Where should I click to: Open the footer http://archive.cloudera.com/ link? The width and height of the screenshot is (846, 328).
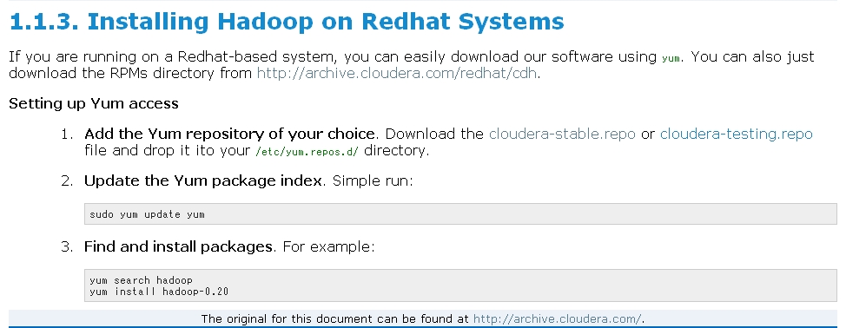558,318
